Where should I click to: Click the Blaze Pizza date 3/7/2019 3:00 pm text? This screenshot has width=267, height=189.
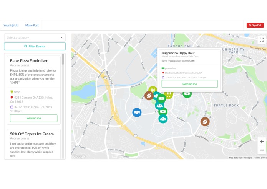click(31, 109)
